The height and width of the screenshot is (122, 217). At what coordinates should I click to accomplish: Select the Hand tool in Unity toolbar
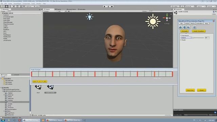coord(3,6)
